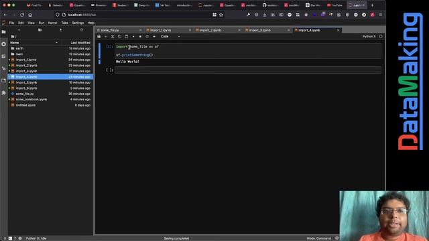Select some_notebook.ipynb in file list
The width and height of the screenshot is (429, 241).
tap(50, 100)
